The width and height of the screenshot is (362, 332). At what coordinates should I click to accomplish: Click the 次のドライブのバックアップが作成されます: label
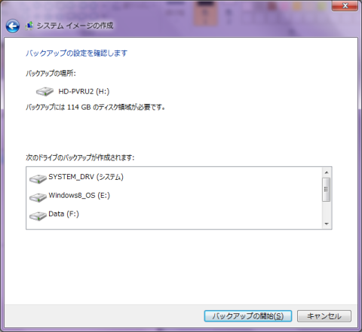[80, 157]
